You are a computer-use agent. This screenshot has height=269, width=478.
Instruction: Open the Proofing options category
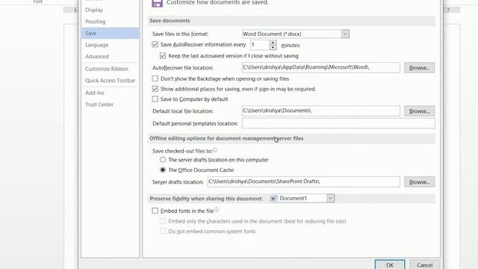[95, 22]
